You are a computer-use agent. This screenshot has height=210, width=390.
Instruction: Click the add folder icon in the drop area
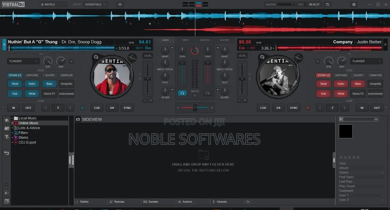tap(203, 154)
